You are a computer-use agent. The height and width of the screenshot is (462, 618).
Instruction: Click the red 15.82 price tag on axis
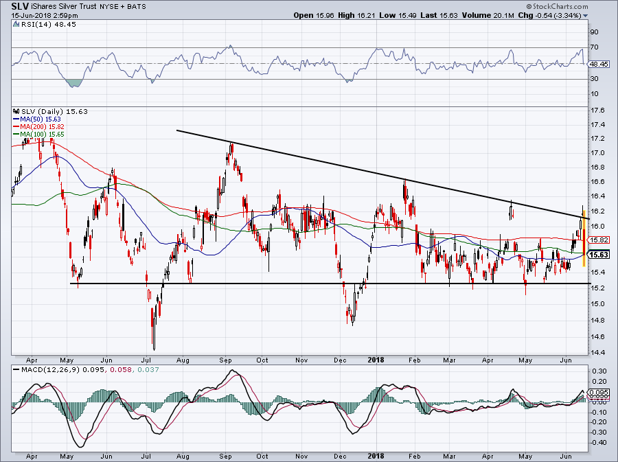click(598, 240)
